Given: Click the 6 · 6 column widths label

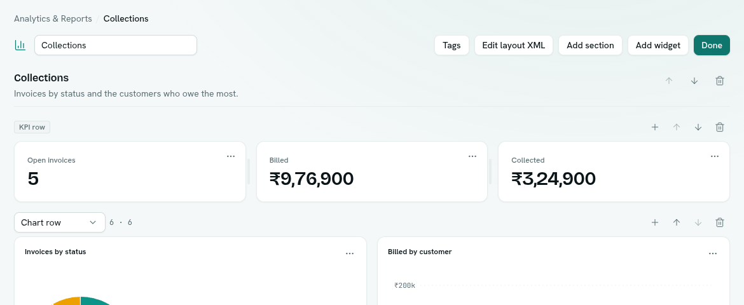Looking at the screenshot, I should (121, 222).
